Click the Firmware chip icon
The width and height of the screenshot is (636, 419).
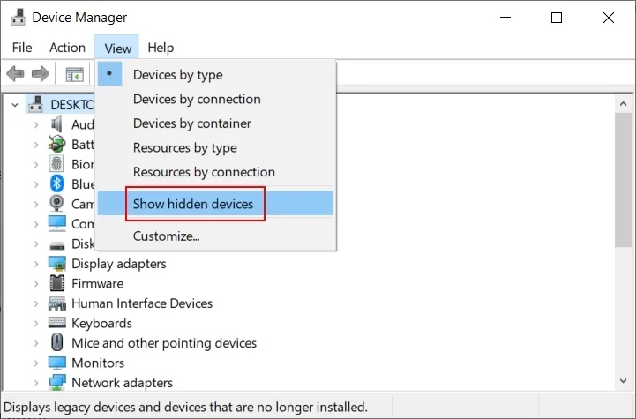click(x=56, y=283)
